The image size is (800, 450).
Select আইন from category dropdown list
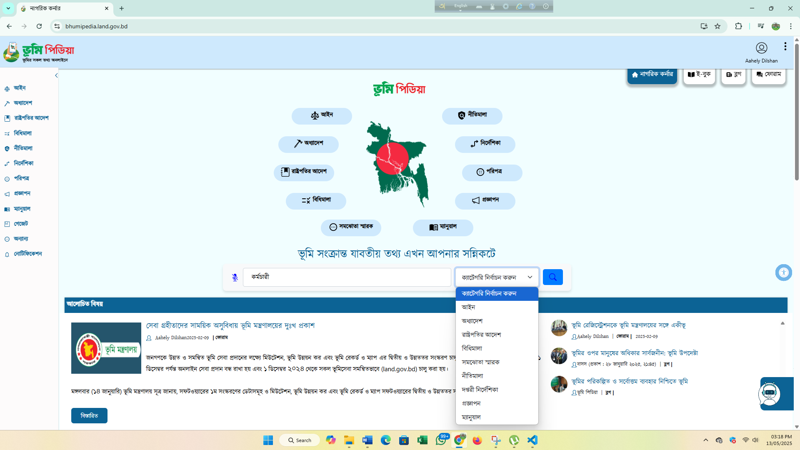click(x=468, y=307)
